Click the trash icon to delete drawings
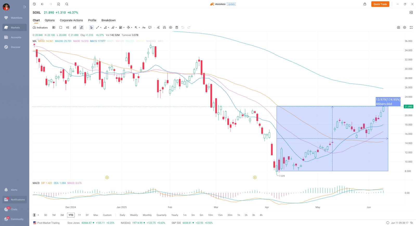The height and width of the screenshot is (226, 416). point(177,28)
